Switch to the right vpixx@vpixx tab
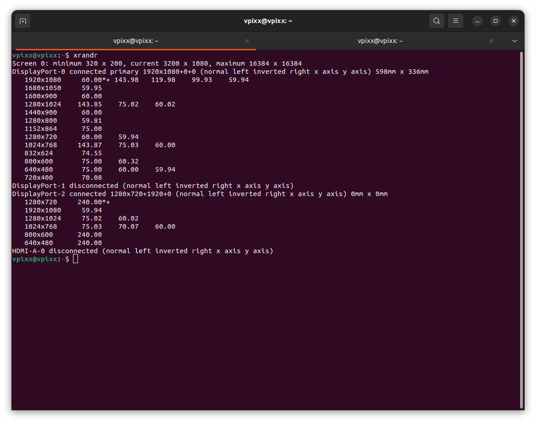536x423 pixels. point(380,41)
